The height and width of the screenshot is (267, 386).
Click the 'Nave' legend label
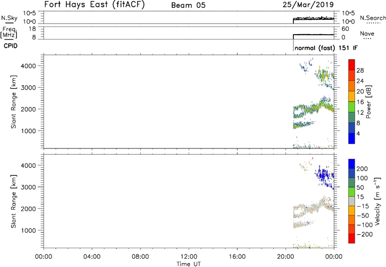pyautogui.click(x=367, y=34)
